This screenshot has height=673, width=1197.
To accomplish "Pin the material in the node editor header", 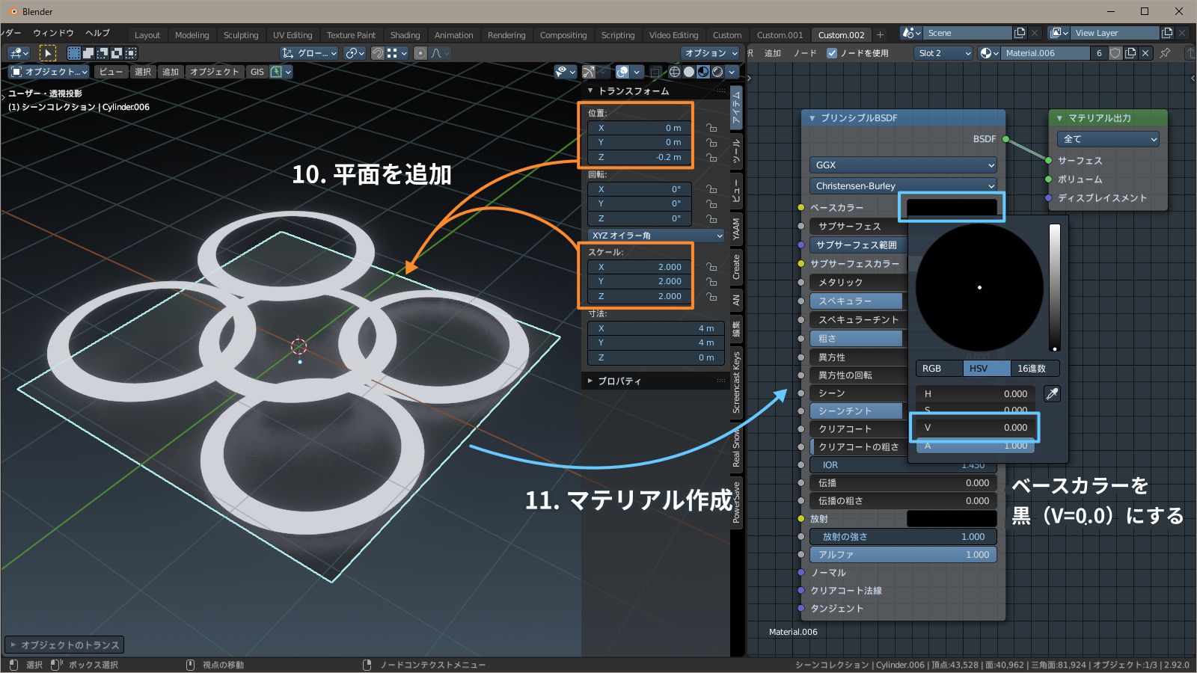I will [1164, 53].
